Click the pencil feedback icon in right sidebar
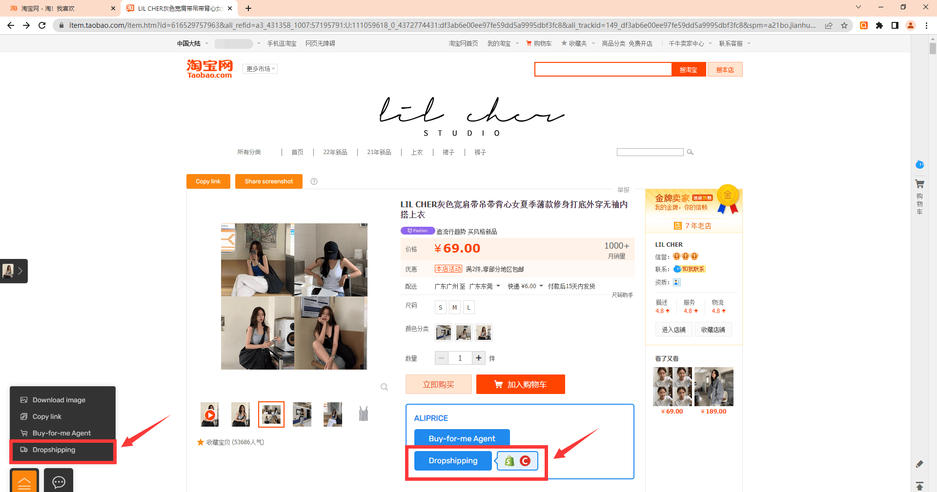 (920, 464)
